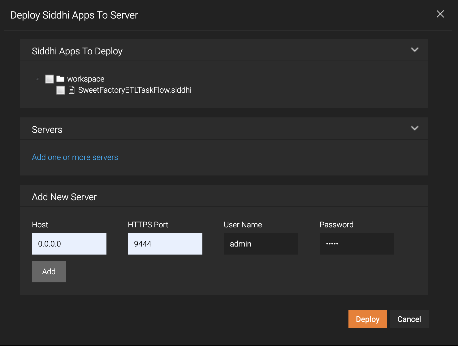Check the SweetFactoryETLTaskFlow.siddhi checkbox
Image resolution: width=458 pixels, height=346 pixels.
click(x=61, y=90)
